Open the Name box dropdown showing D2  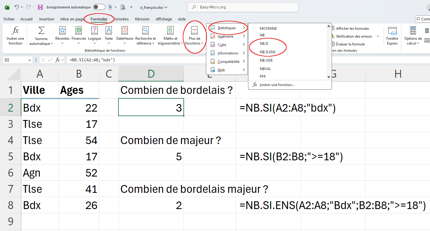pyautogui.click(x=29, y=60)
